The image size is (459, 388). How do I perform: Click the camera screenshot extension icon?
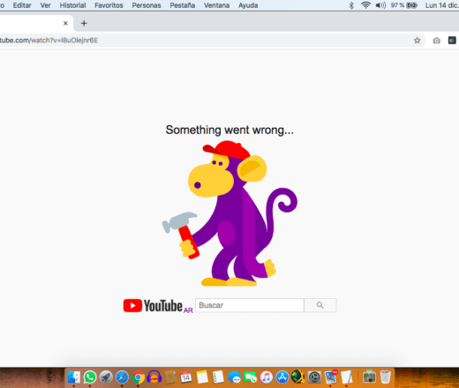point(436,41)
